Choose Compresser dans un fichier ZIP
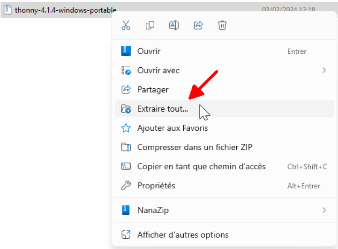Viewport: 338px width, 249px height. click(195, 147)
